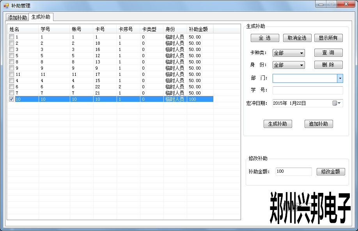
Task: Switch to the 添加补助 tab
Action: pyautogui.click(x=18, y=17)
